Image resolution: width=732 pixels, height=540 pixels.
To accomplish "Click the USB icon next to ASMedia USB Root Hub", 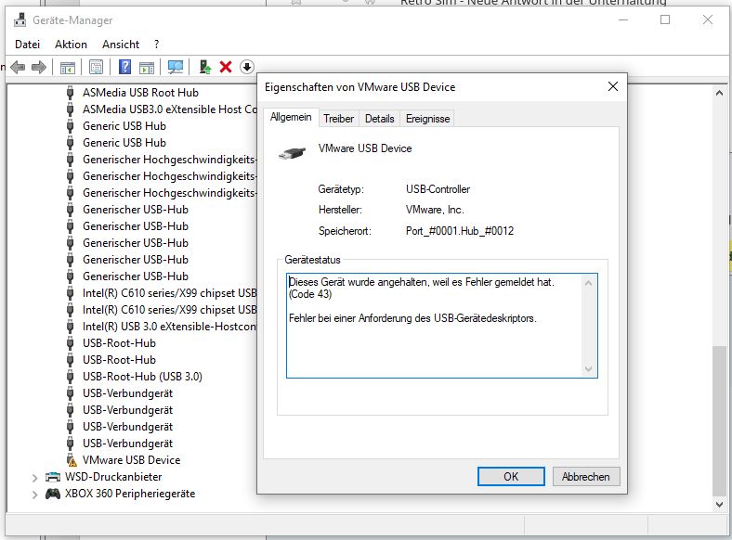I will [70, 93].
